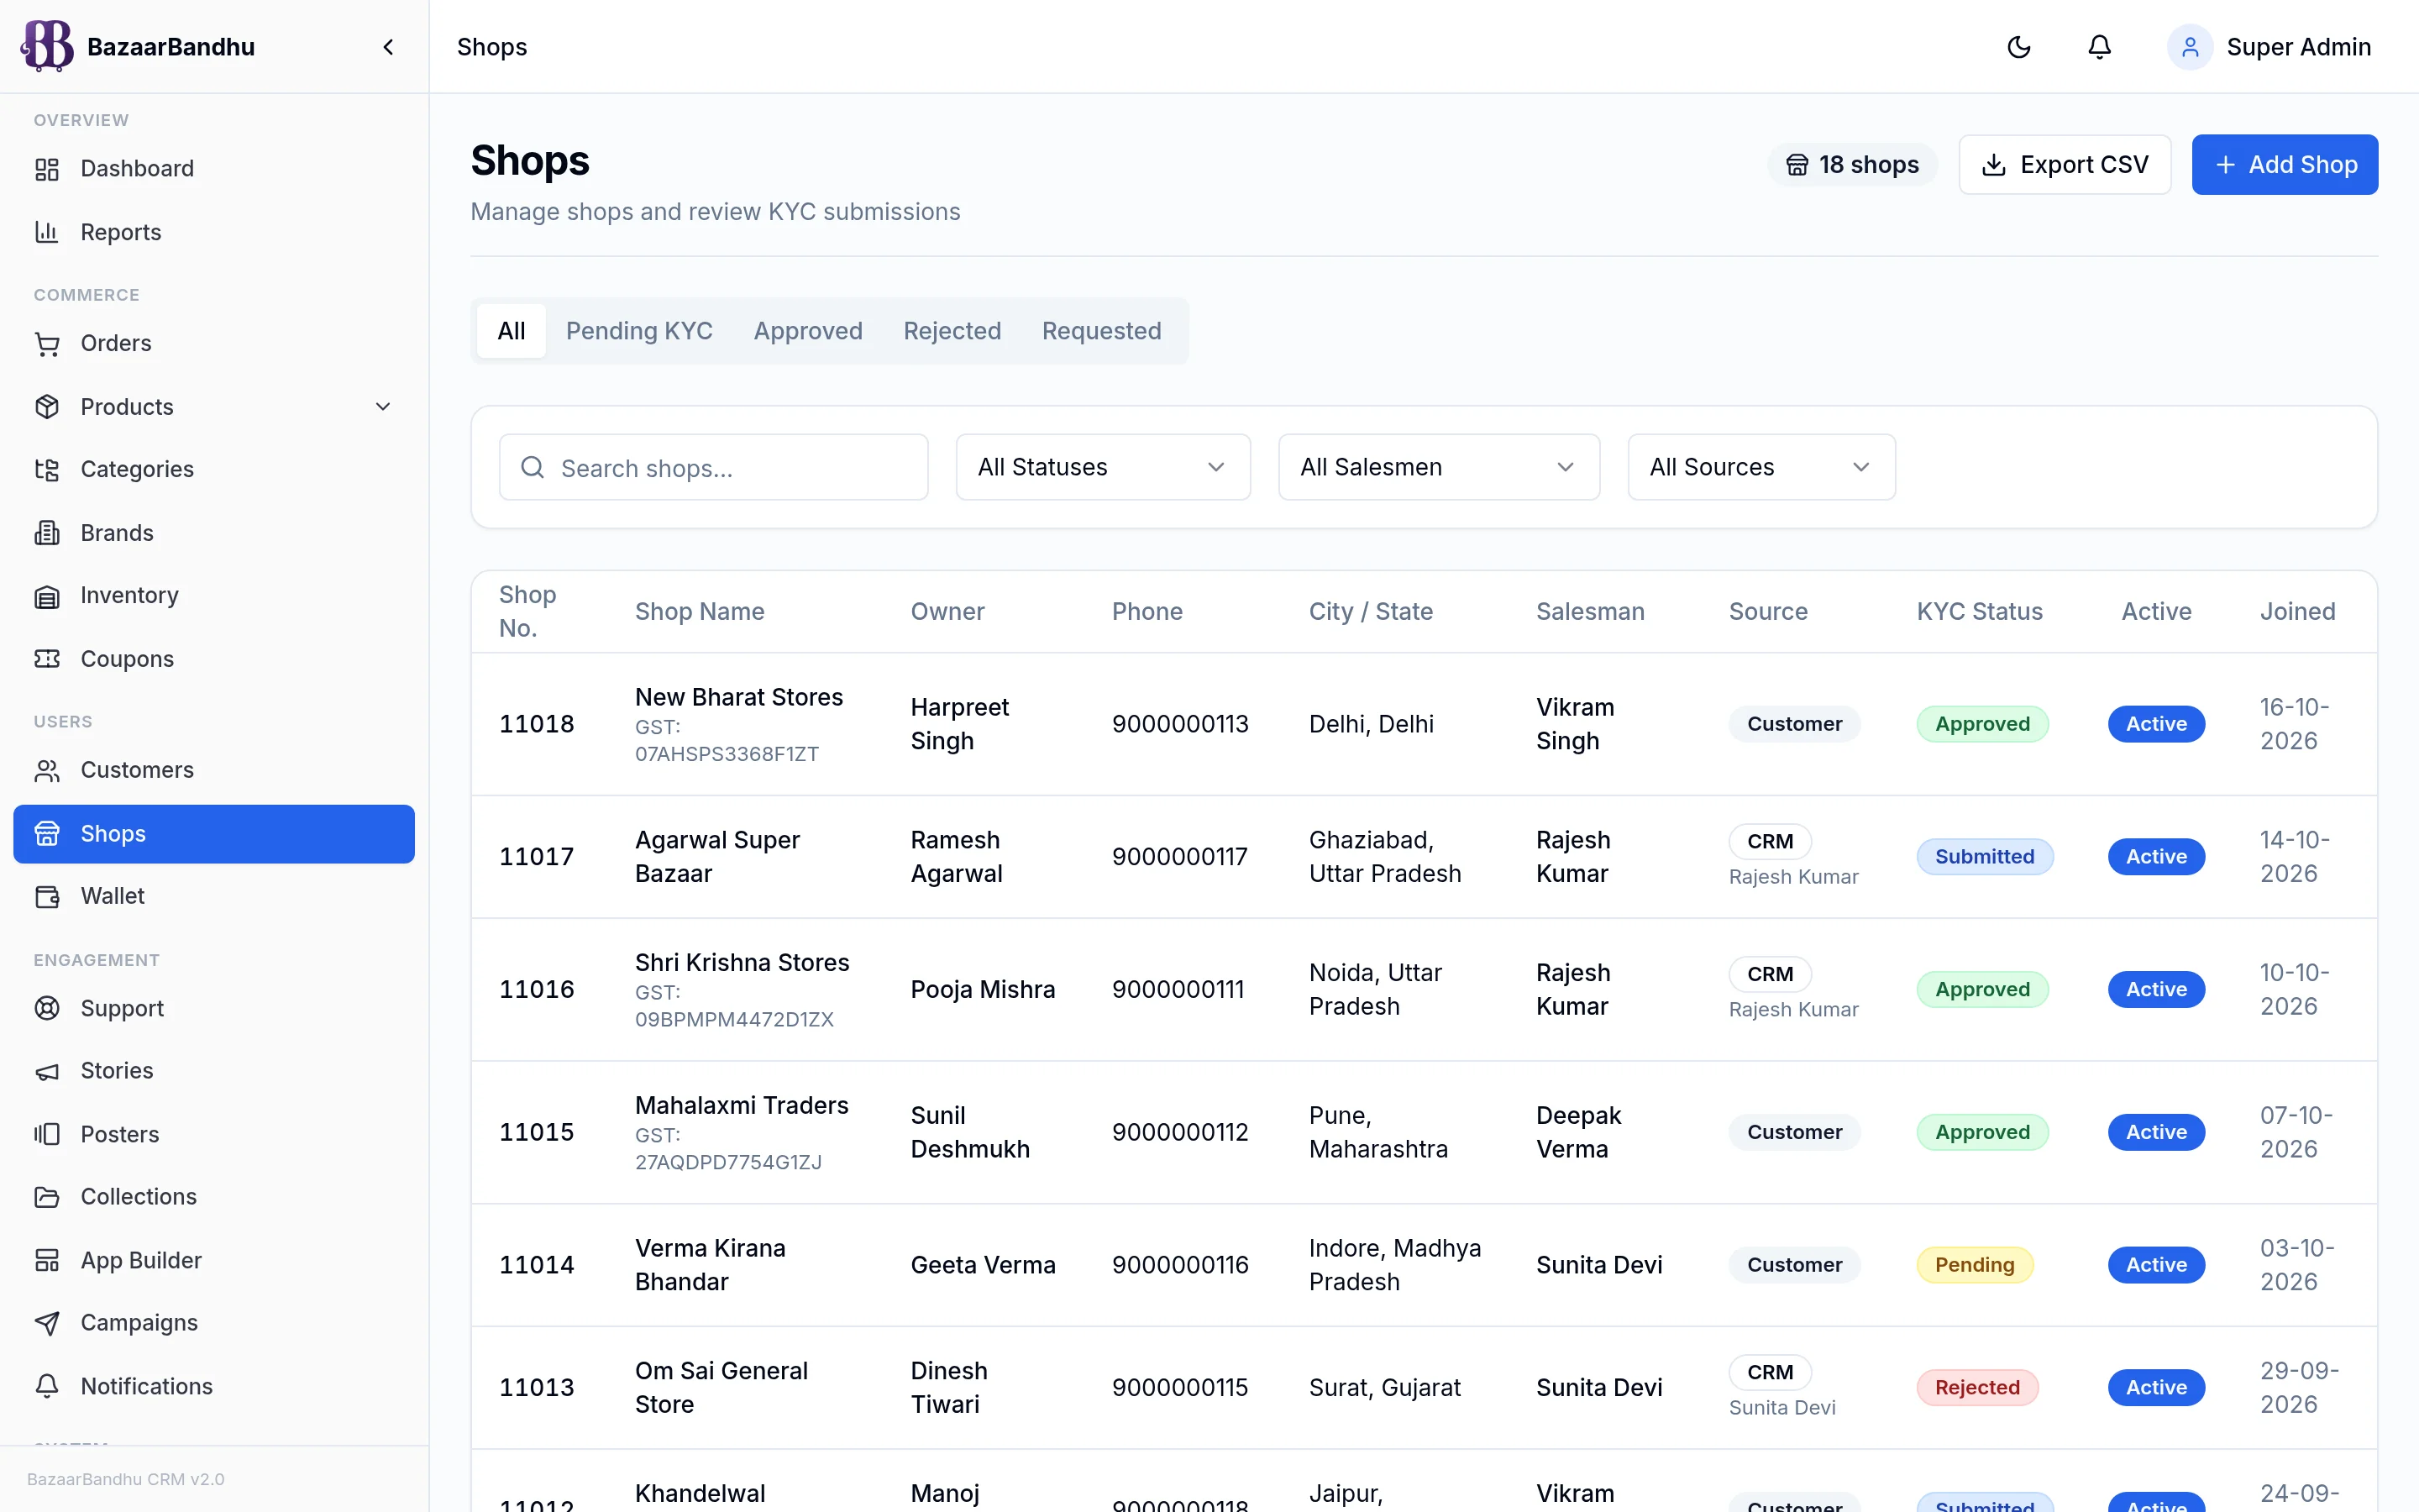Open Collections in sidebar
The width and height of the screenshot is (2419, 1512).
tap(214, 1197)
